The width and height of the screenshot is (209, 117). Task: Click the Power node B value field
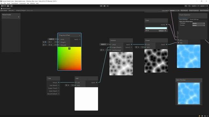139,47
